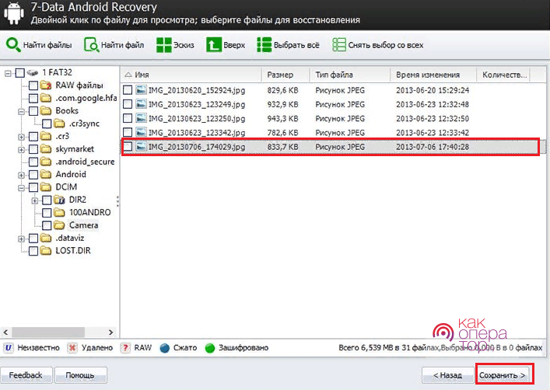Click the Найти файл search-document icon

[x=91, y=45]
